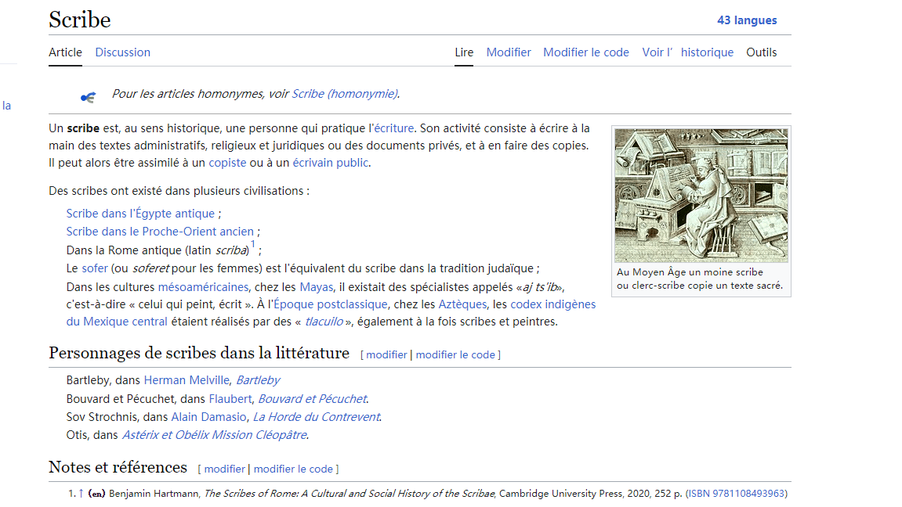Expand the Outils menu
Image resolution: width=902 pixels, height=507 pixels.
coord(761,52)
